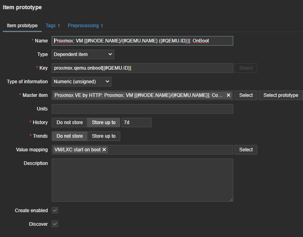Click the History period field showing 7d
303x237 pixels.
click(136, 123)
